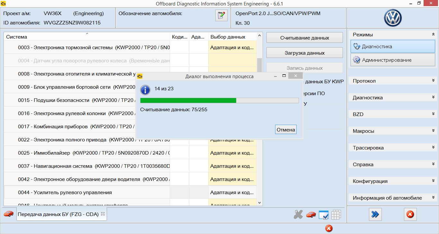Click the system list vertical scrollbar thumb
This screenshot has height=234, width=439.
259,66
